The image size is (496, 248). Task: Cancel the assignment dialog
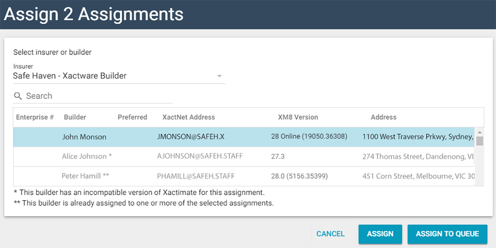coord(330,234)
